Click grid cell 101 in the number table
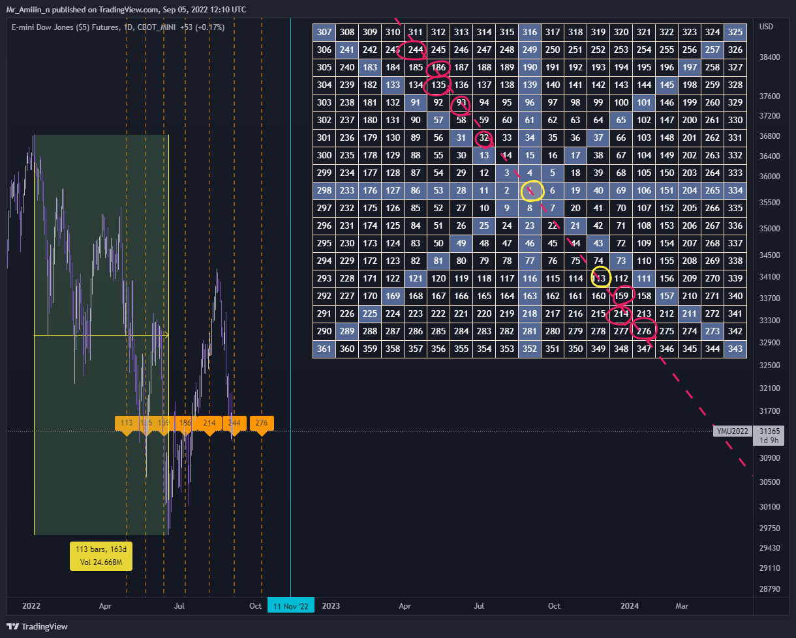 [x=644, y=102]
